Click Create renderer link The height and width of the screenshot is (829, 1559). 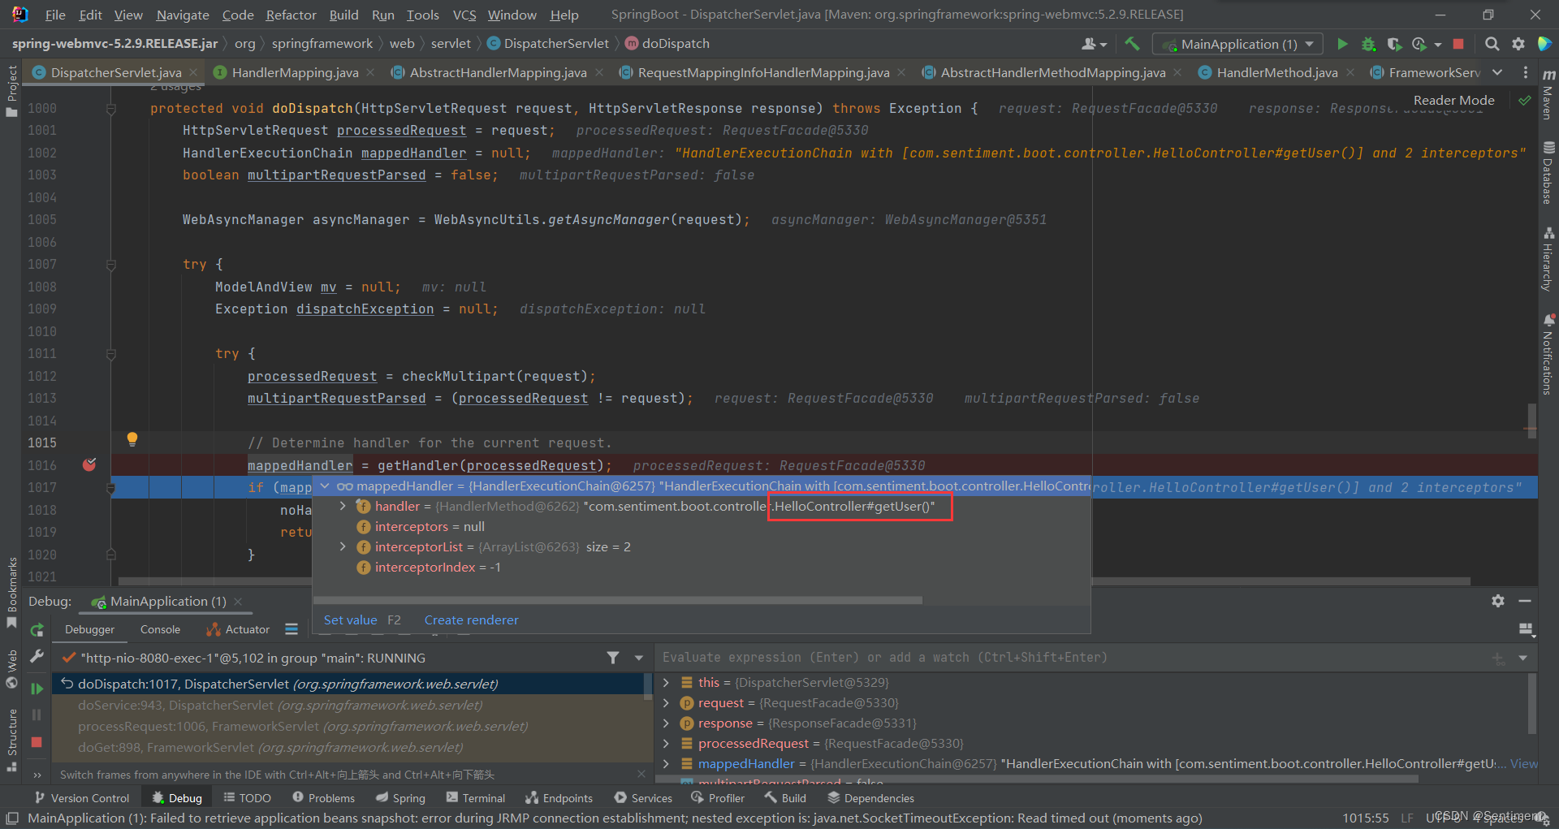(x=471, y=620)
